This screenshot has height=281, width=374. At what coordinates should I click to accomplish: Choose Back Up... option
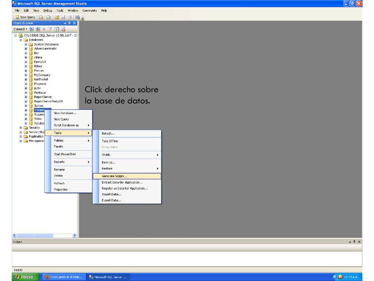[127, 162]
